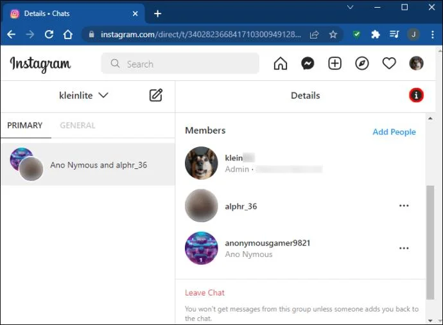Image resolution: width=443 pixels, height=325 pixels.
Task: Open options dots for anonymousgamer9821
Action: point(404,248)
